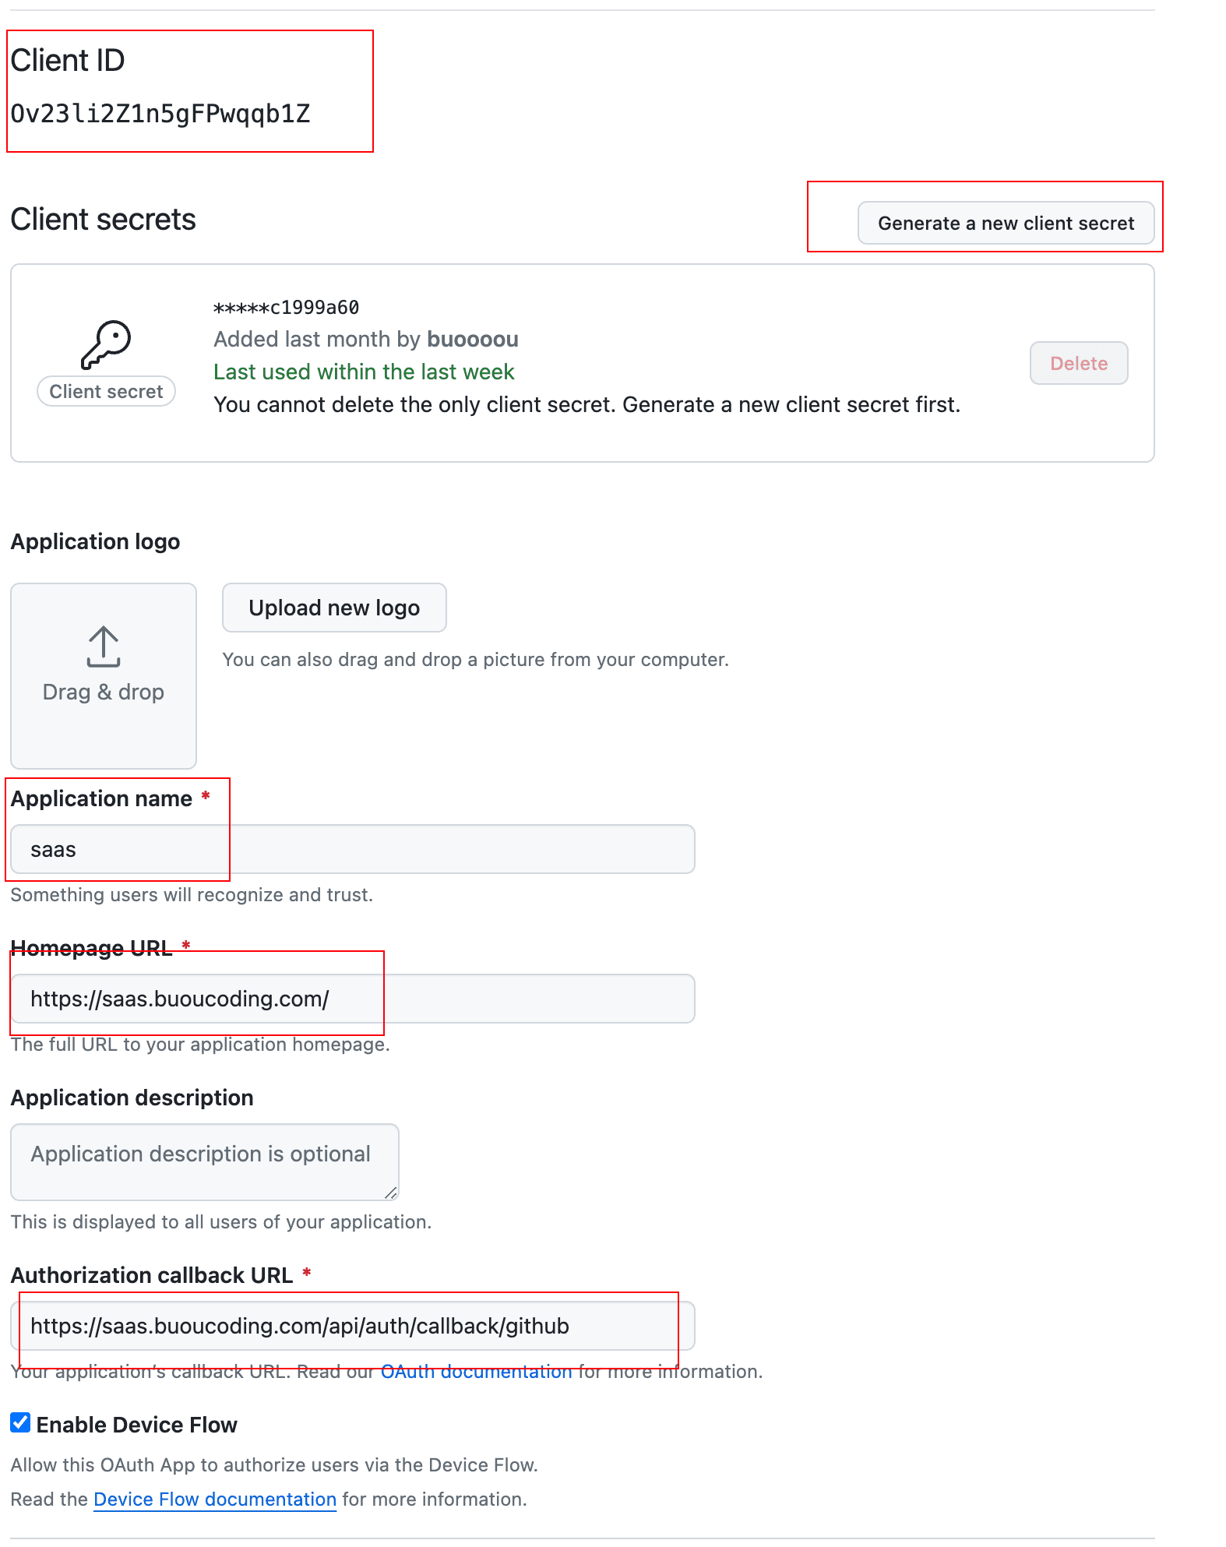Image resolution: width=1226 pixels, height=1547 pixels.
Task: Click the Last used within the last week text
Action: coord(364,372)
